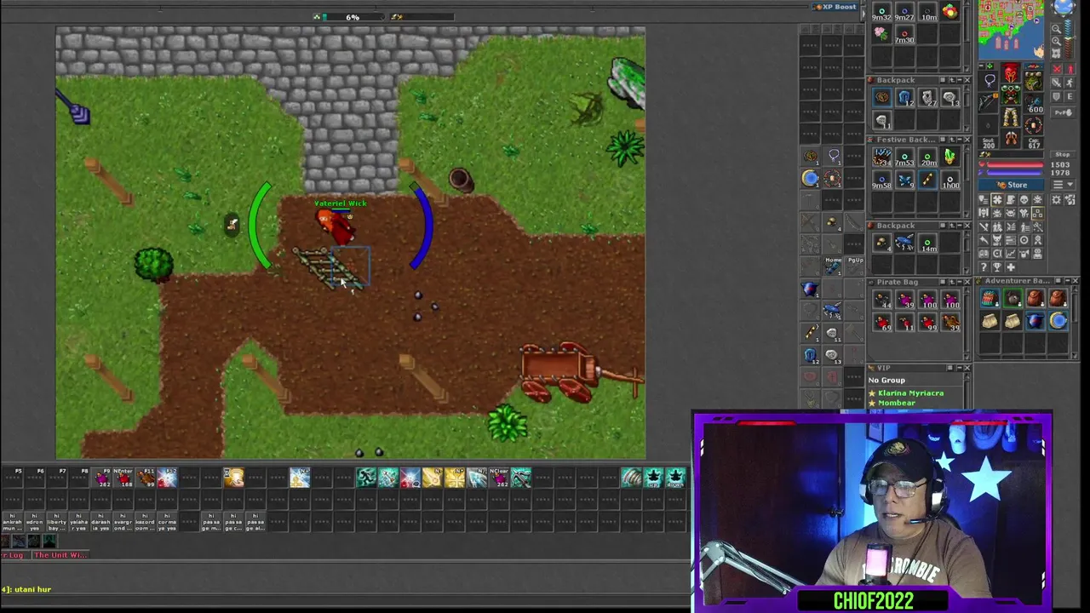Screen dimensions: 1090x613
Task: Toggle the running figure stand mode
Action: pyautogui.click(x=1070, y=83)
